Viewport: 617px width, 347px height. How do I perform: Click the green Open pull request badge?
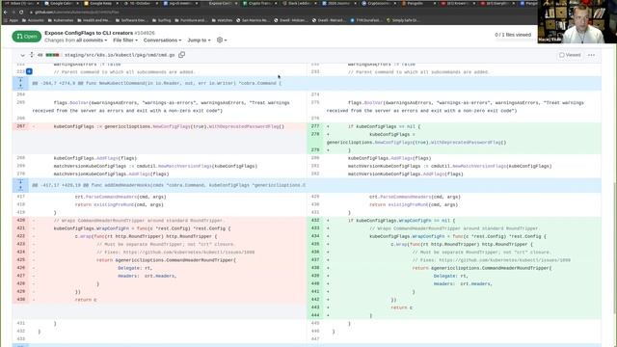26,37
